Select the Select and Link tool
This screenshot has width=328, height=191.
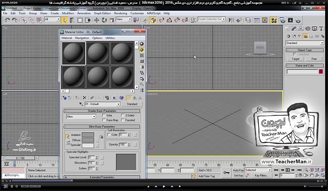24,20
